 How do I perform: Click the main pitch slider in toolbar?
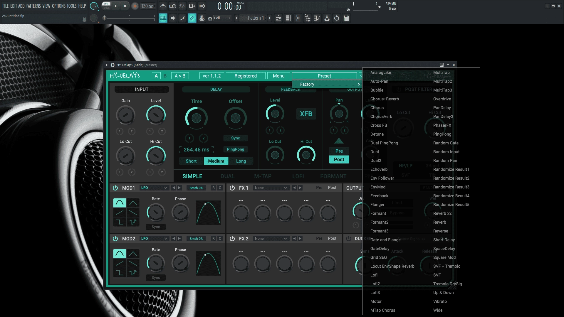click(129, 18)
